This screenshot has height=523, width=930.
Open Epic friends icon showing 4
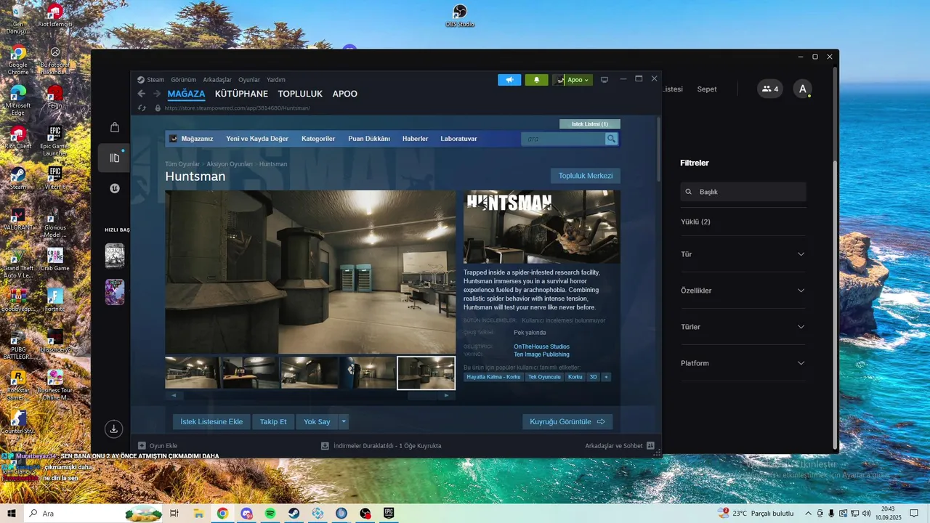770,89
